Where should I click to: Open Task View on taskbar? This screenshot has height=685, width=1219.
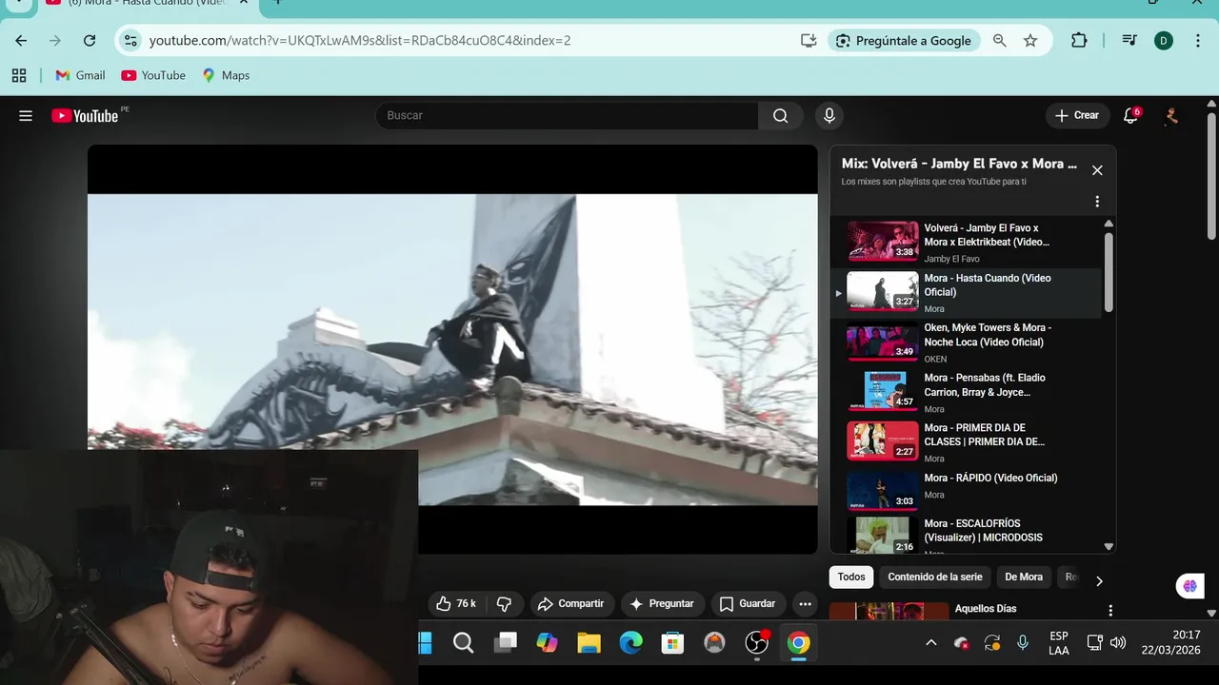[505, 643]
